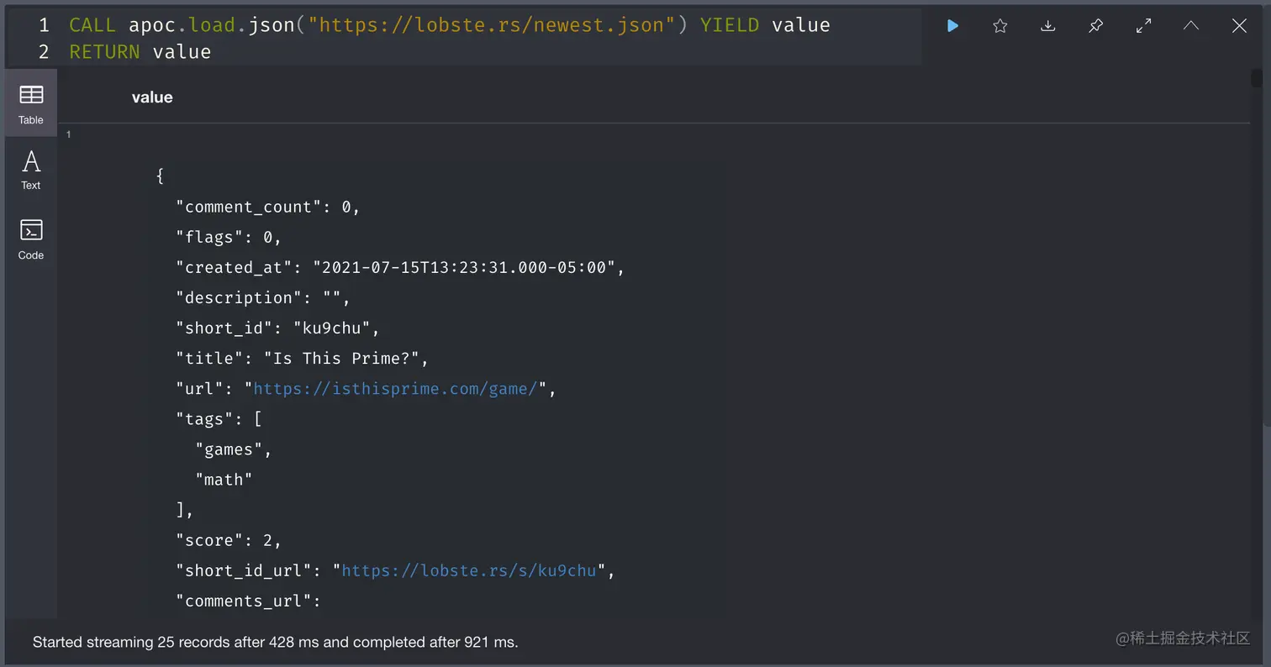
Task: Switch to Table result view
Action: click(x=31, y=103)
